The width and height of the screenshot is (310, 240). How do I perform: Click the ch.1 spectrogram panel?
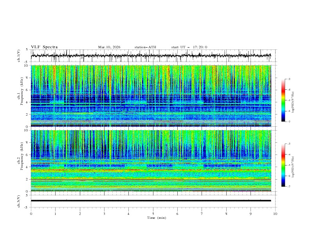coord(151,96)
